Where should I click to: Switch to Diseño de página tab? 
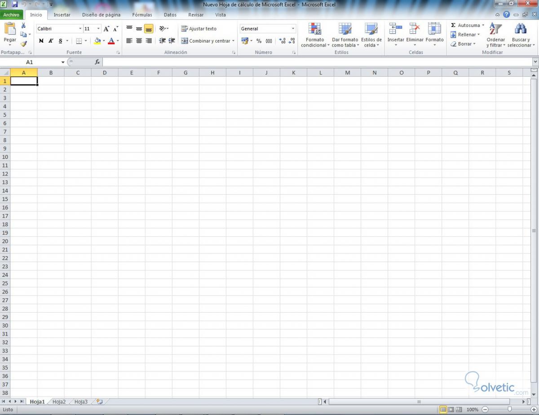click(x=101, y=15)
